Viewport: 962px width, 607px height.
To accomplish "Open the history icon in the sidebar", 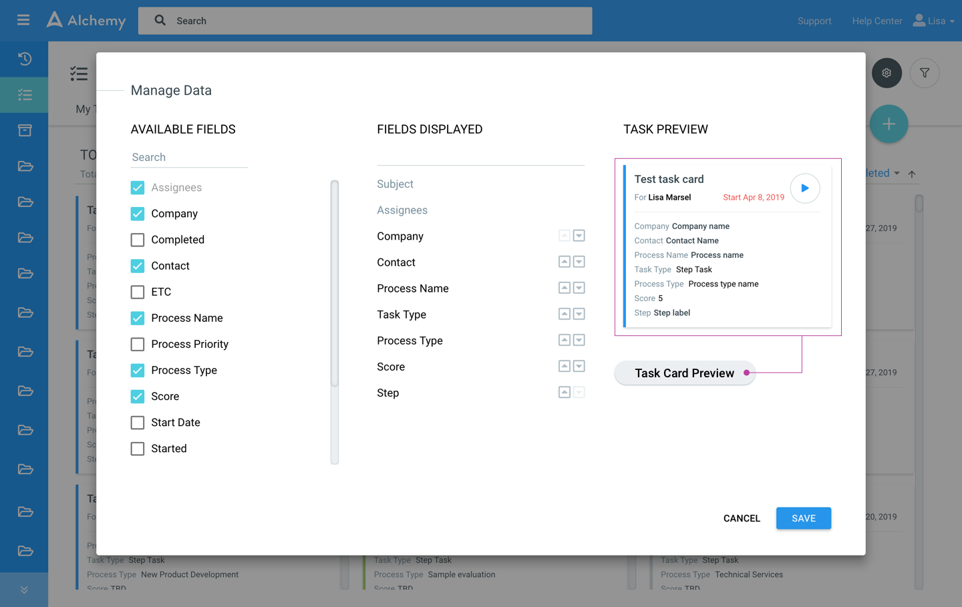I will click(x=25, y=59).
